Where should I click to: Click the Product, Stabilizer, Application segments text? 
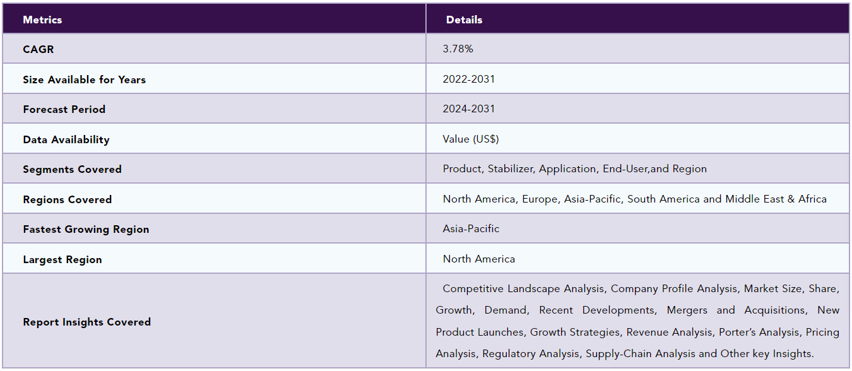[575, 168]
